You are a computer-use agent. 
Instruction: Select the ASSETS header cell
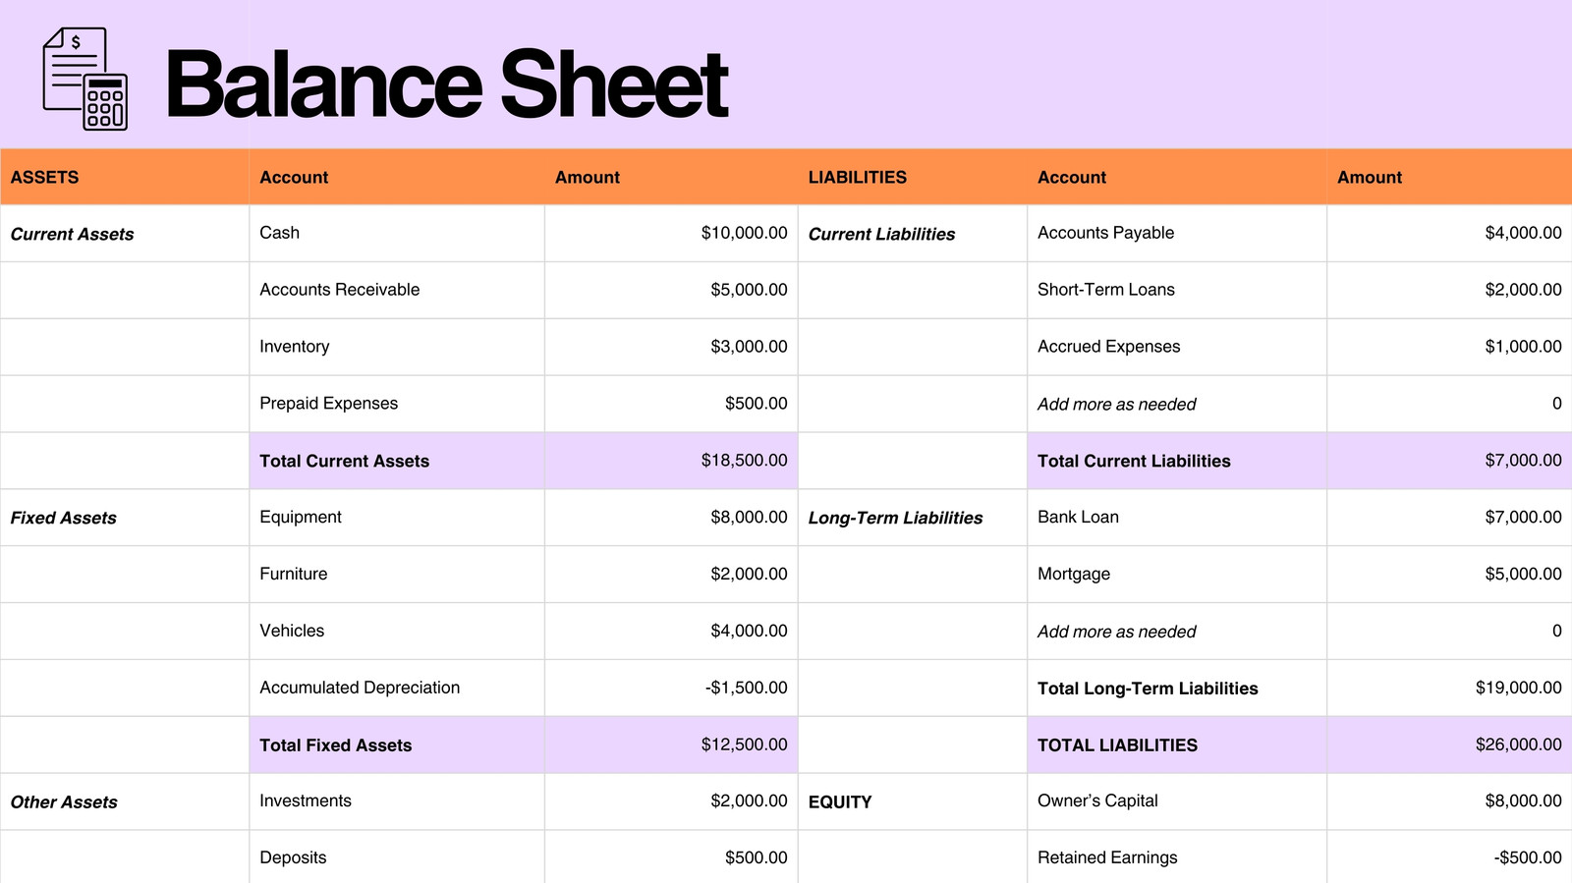125,177
